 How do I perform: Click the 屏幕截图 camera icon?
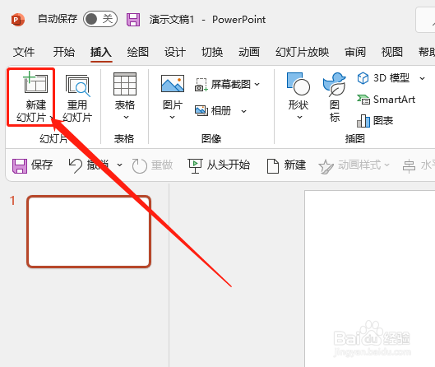201,85
